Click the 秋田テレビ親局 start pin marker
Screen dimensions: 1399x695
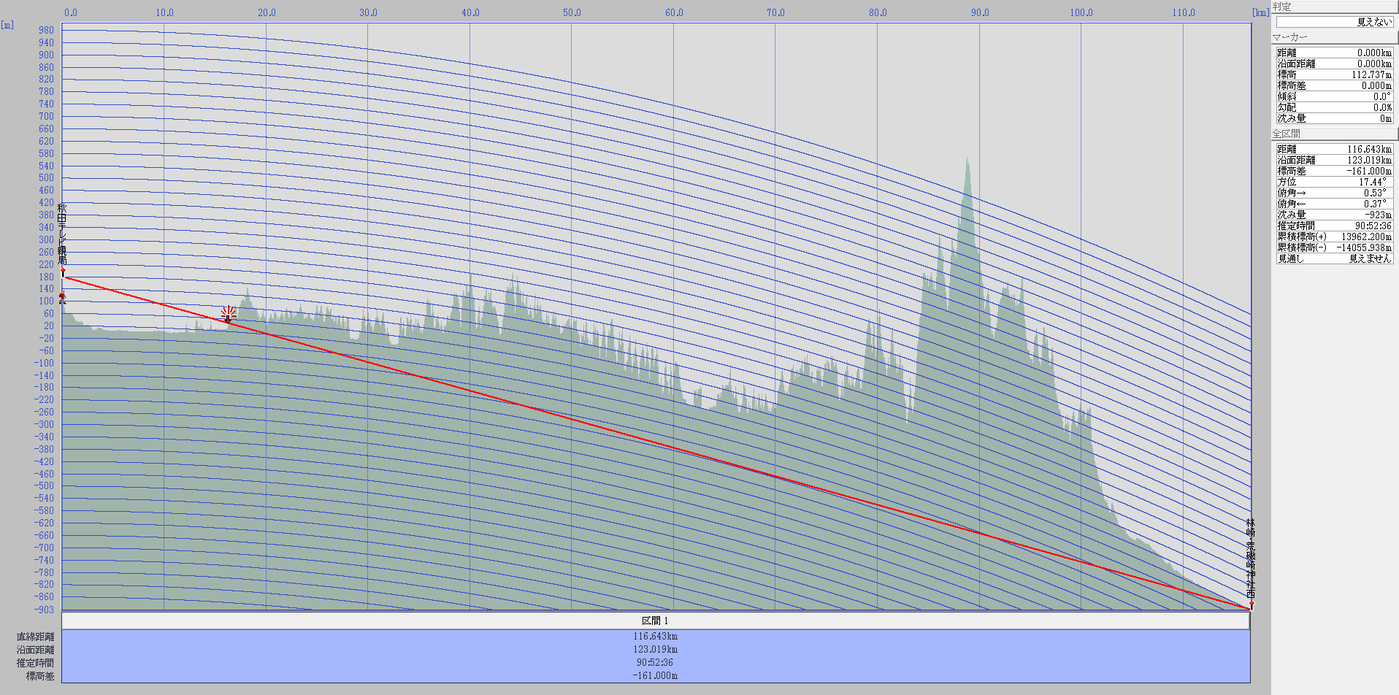click(x=63, y=272)
